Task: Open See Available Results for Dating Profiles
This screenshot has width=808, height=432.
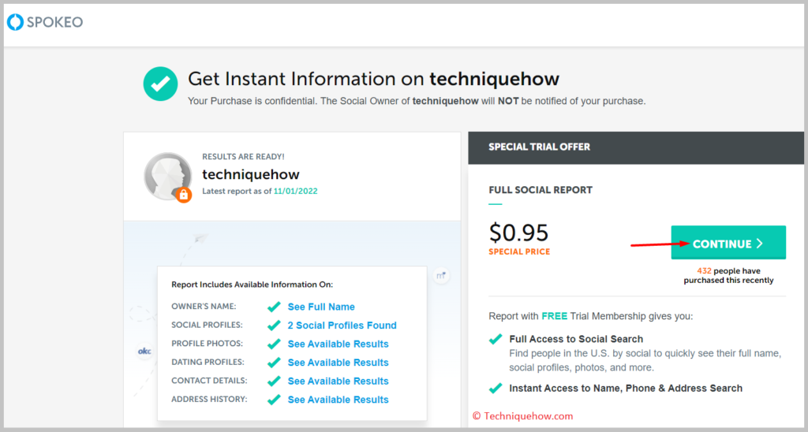Action: (338, 363)
